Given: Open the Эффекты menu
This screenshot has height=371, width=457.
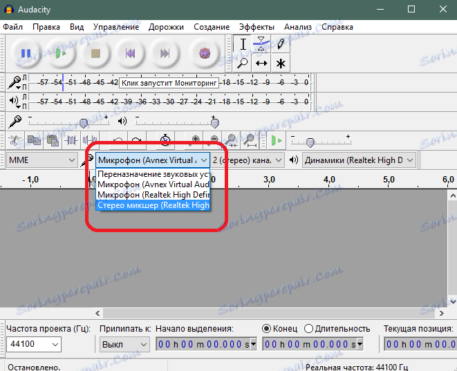Looking at the screenshot, I should [x=257, y=27].
